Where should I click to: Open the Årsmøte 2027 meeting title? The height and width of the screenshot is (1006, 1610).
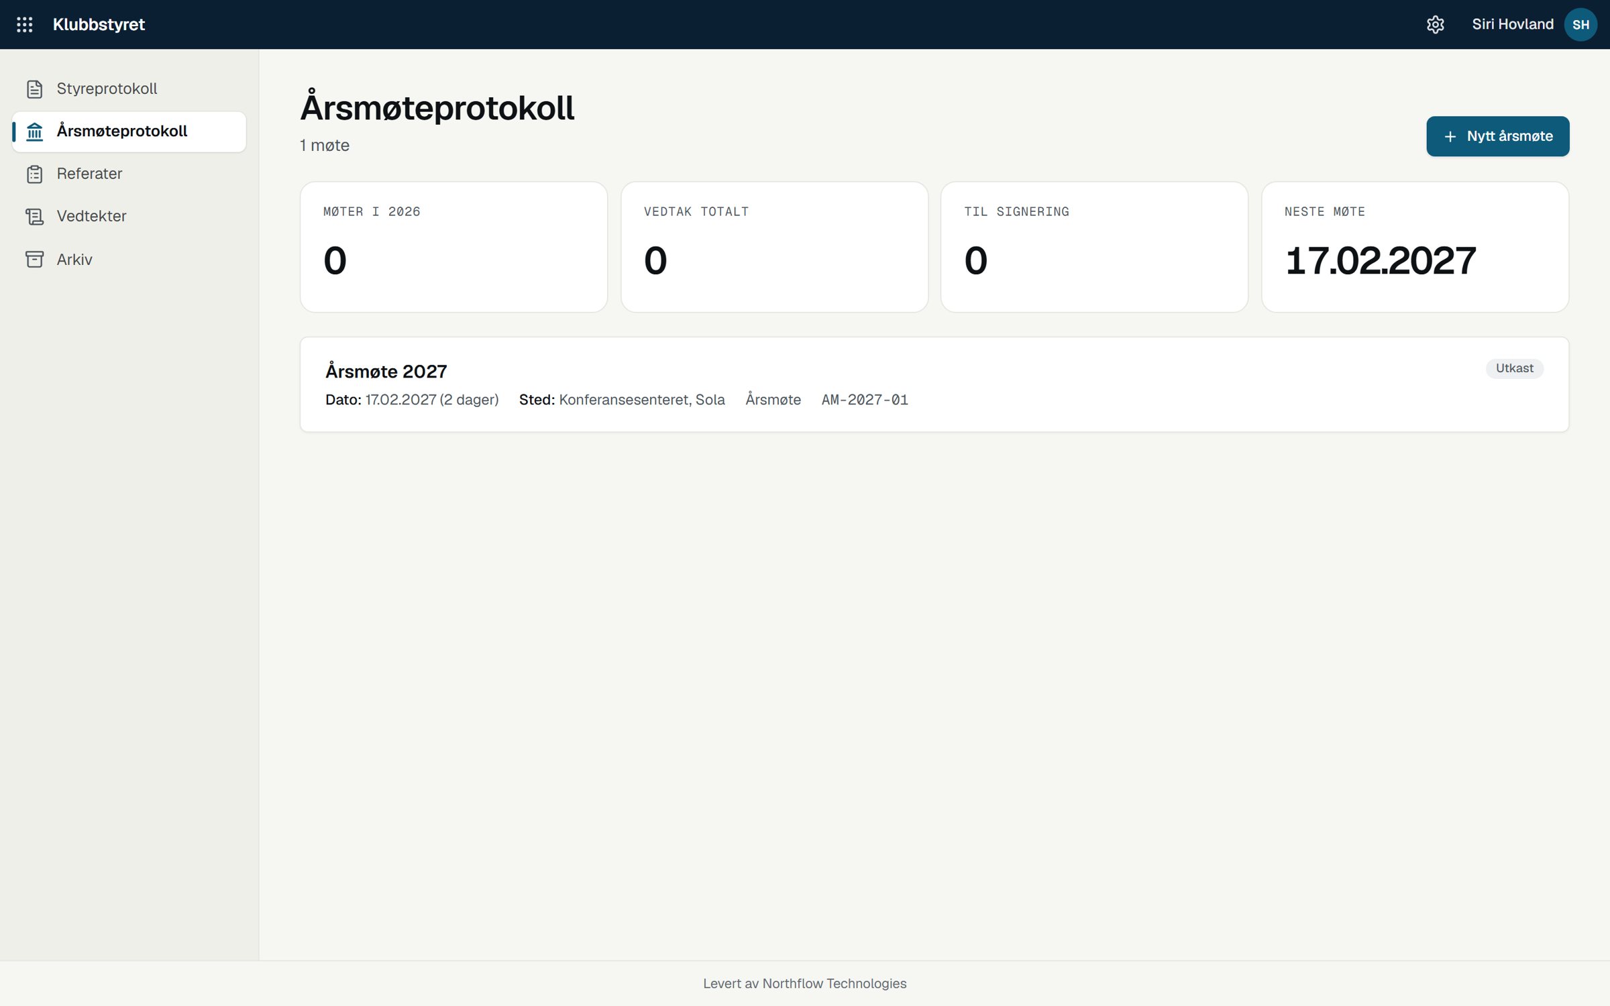click(386, 371)
